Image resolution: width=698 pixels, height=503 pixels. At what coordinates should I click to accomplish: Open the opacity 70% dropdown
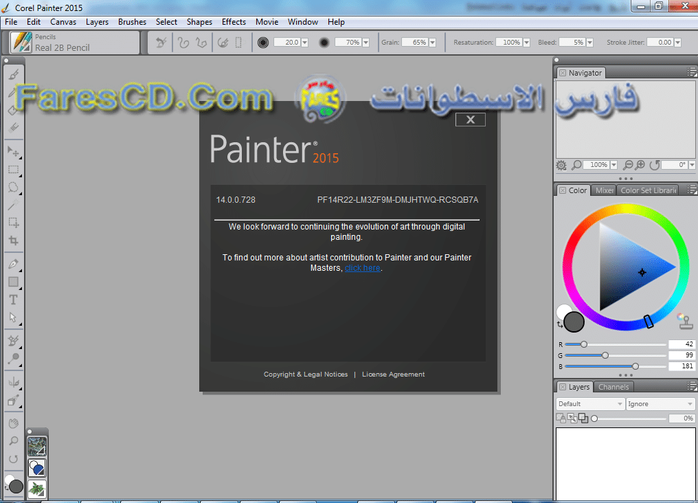366,43
